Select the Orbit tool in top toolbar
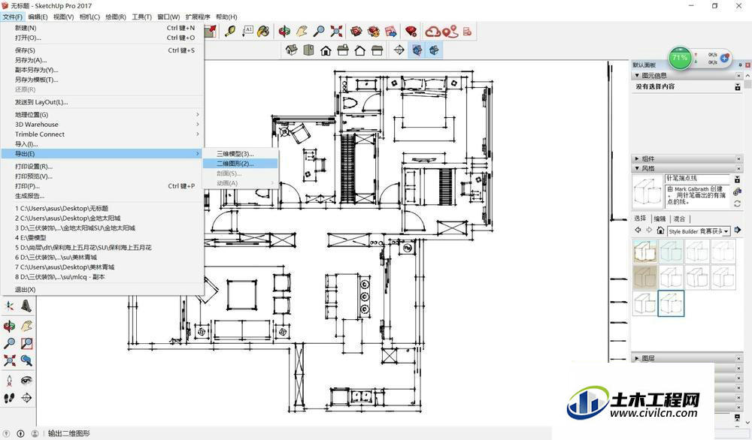The image size is (752, 440). click(x=284, y=32)
